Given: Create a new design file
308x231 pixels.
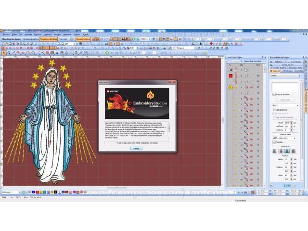Looking at the screenshot, I should coord(3,44).
